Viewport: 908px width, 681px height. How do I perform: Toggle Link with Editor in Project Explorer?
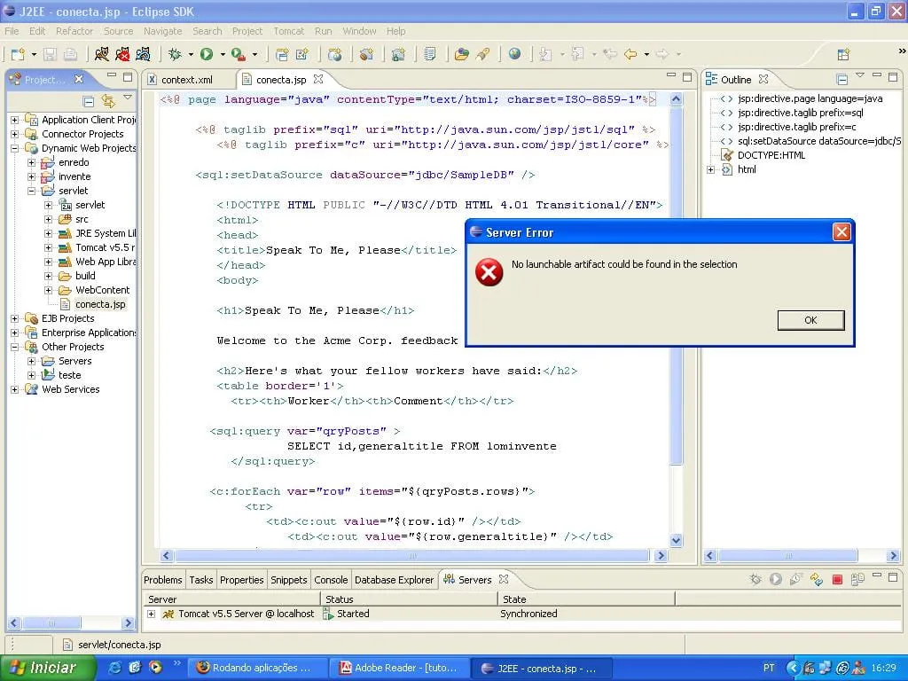[108, 101]
